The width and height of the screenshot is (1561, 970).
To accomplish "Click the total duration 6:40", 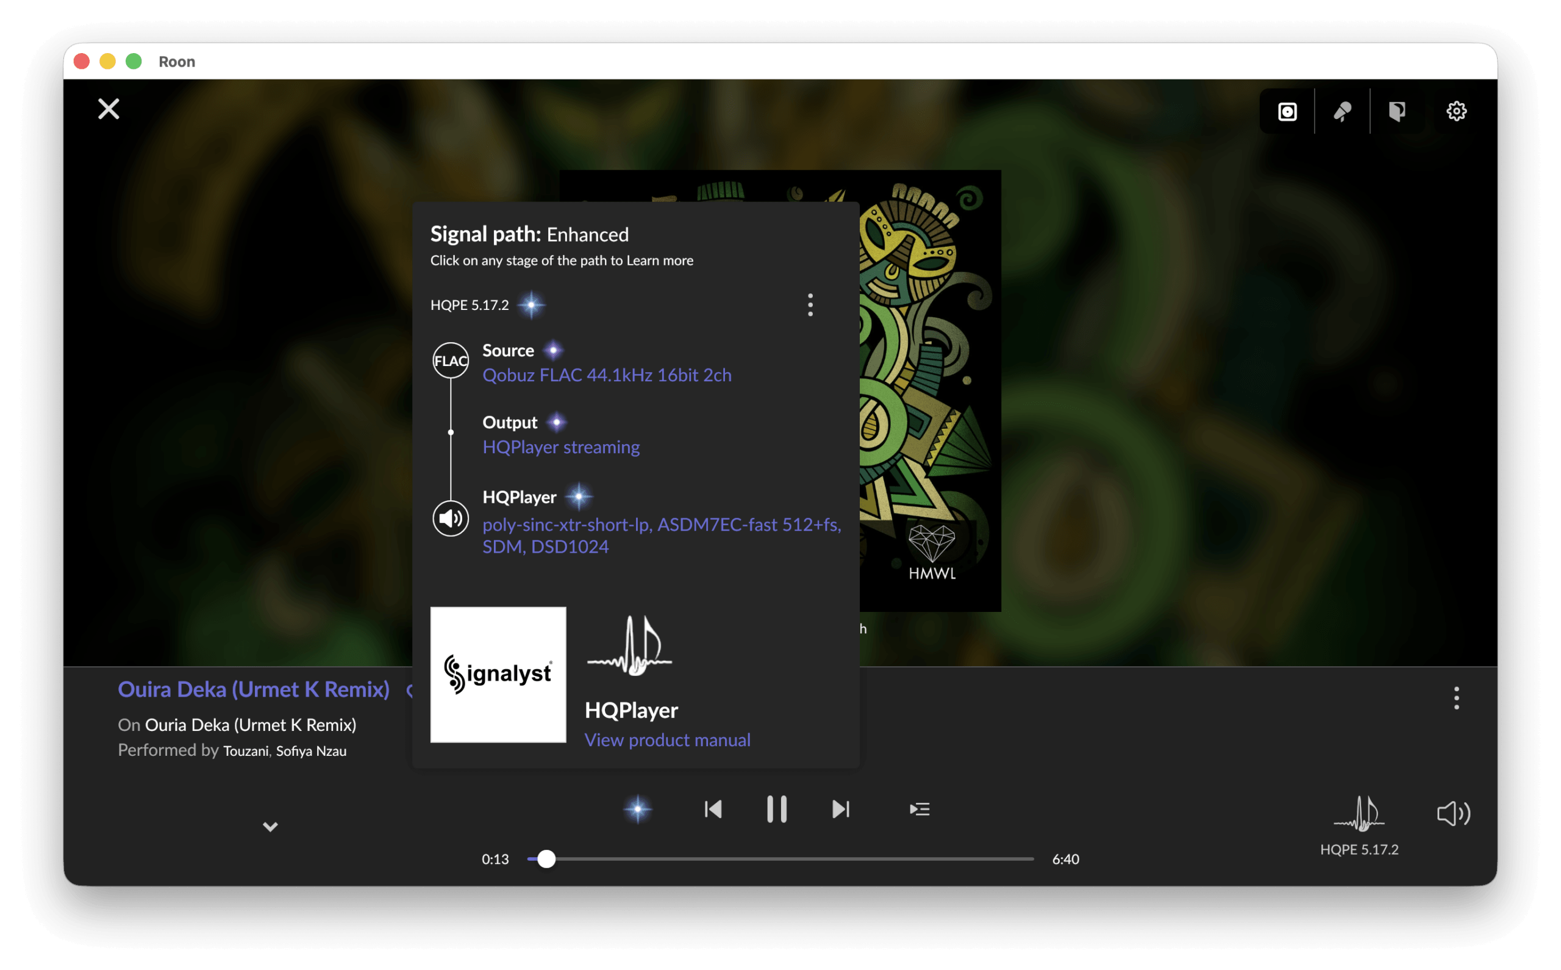I will pyautogui.click(x=1065, y=860).
